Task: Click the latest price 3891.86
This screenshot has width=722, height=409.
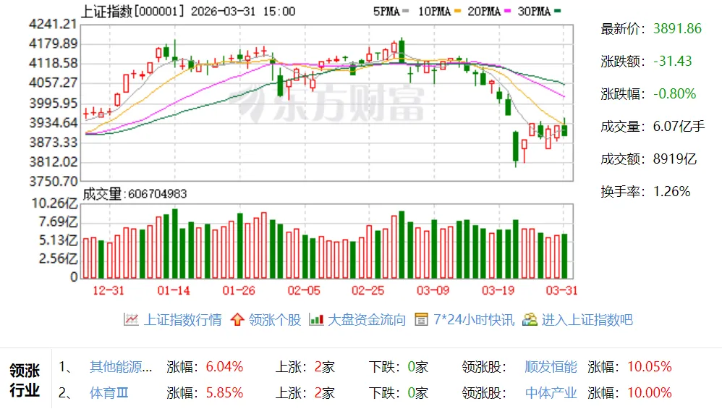Action: pyautogui.click(x=677, y=28)
